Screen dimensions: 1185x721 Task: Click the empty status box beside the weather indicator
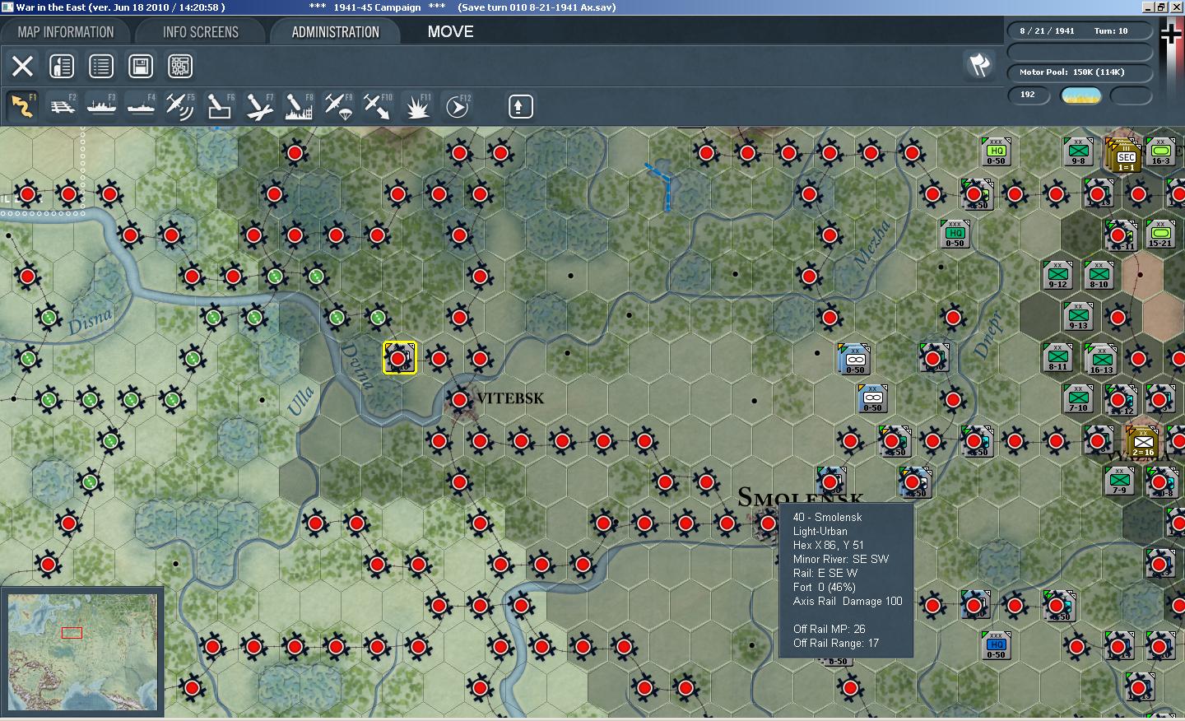[x=1131, y=95]
